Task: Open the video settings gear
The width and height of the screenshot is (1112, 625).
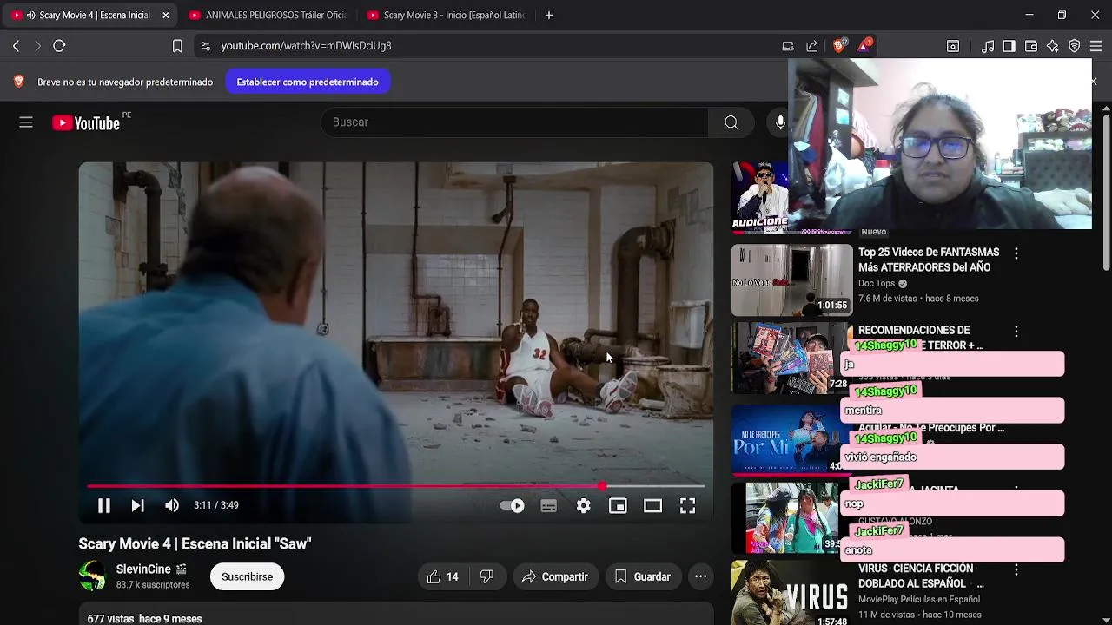Action: pos(583,505)
